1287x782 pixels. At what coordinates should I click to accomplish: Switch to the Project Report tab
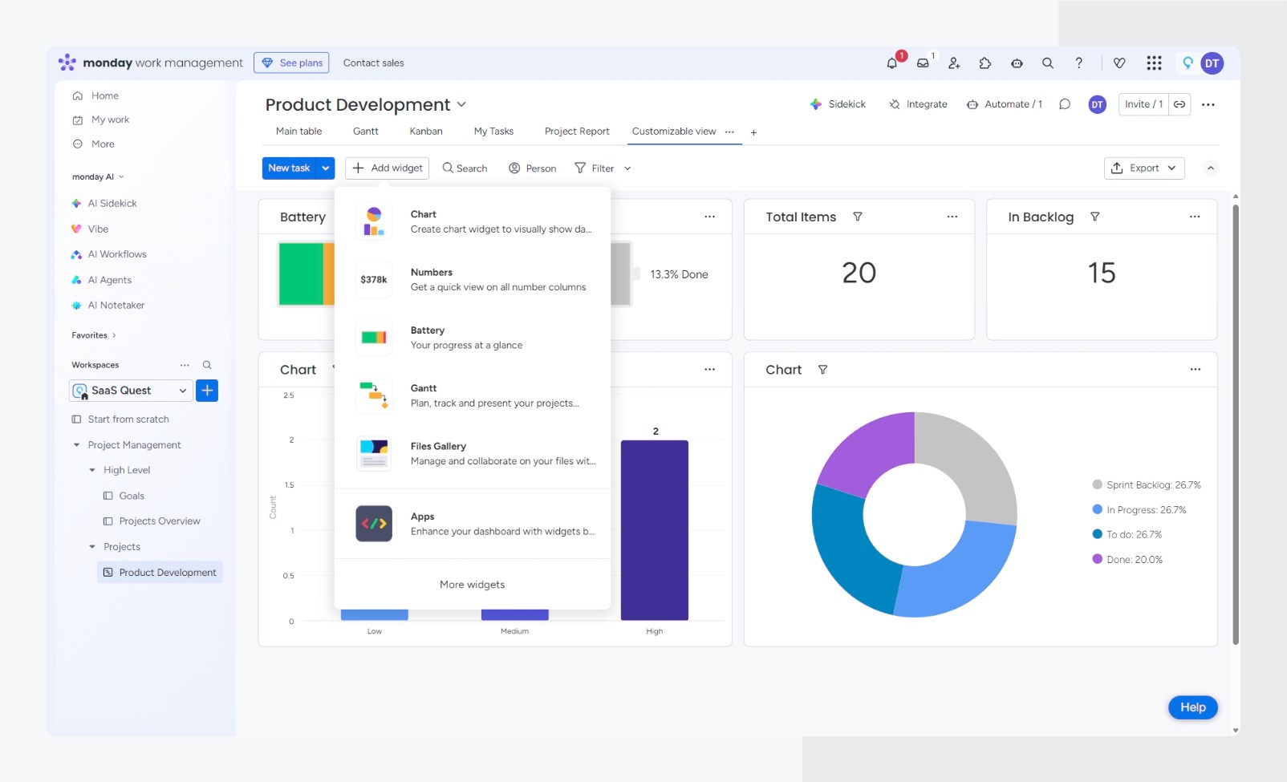(x=577, y=132)
